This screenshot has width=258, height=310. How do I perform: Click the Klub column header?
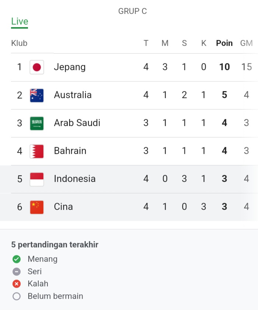click(19, 43)
